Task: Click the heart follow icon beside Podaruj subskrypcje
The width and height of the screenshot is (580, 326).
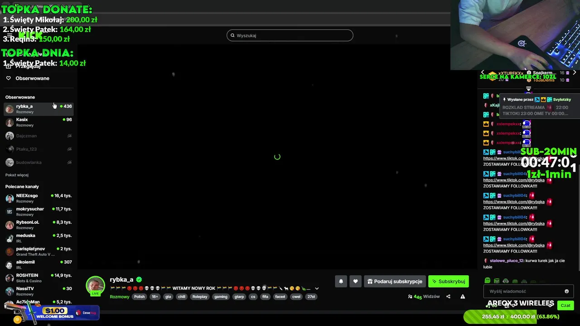Action: (x=355, y=281)
